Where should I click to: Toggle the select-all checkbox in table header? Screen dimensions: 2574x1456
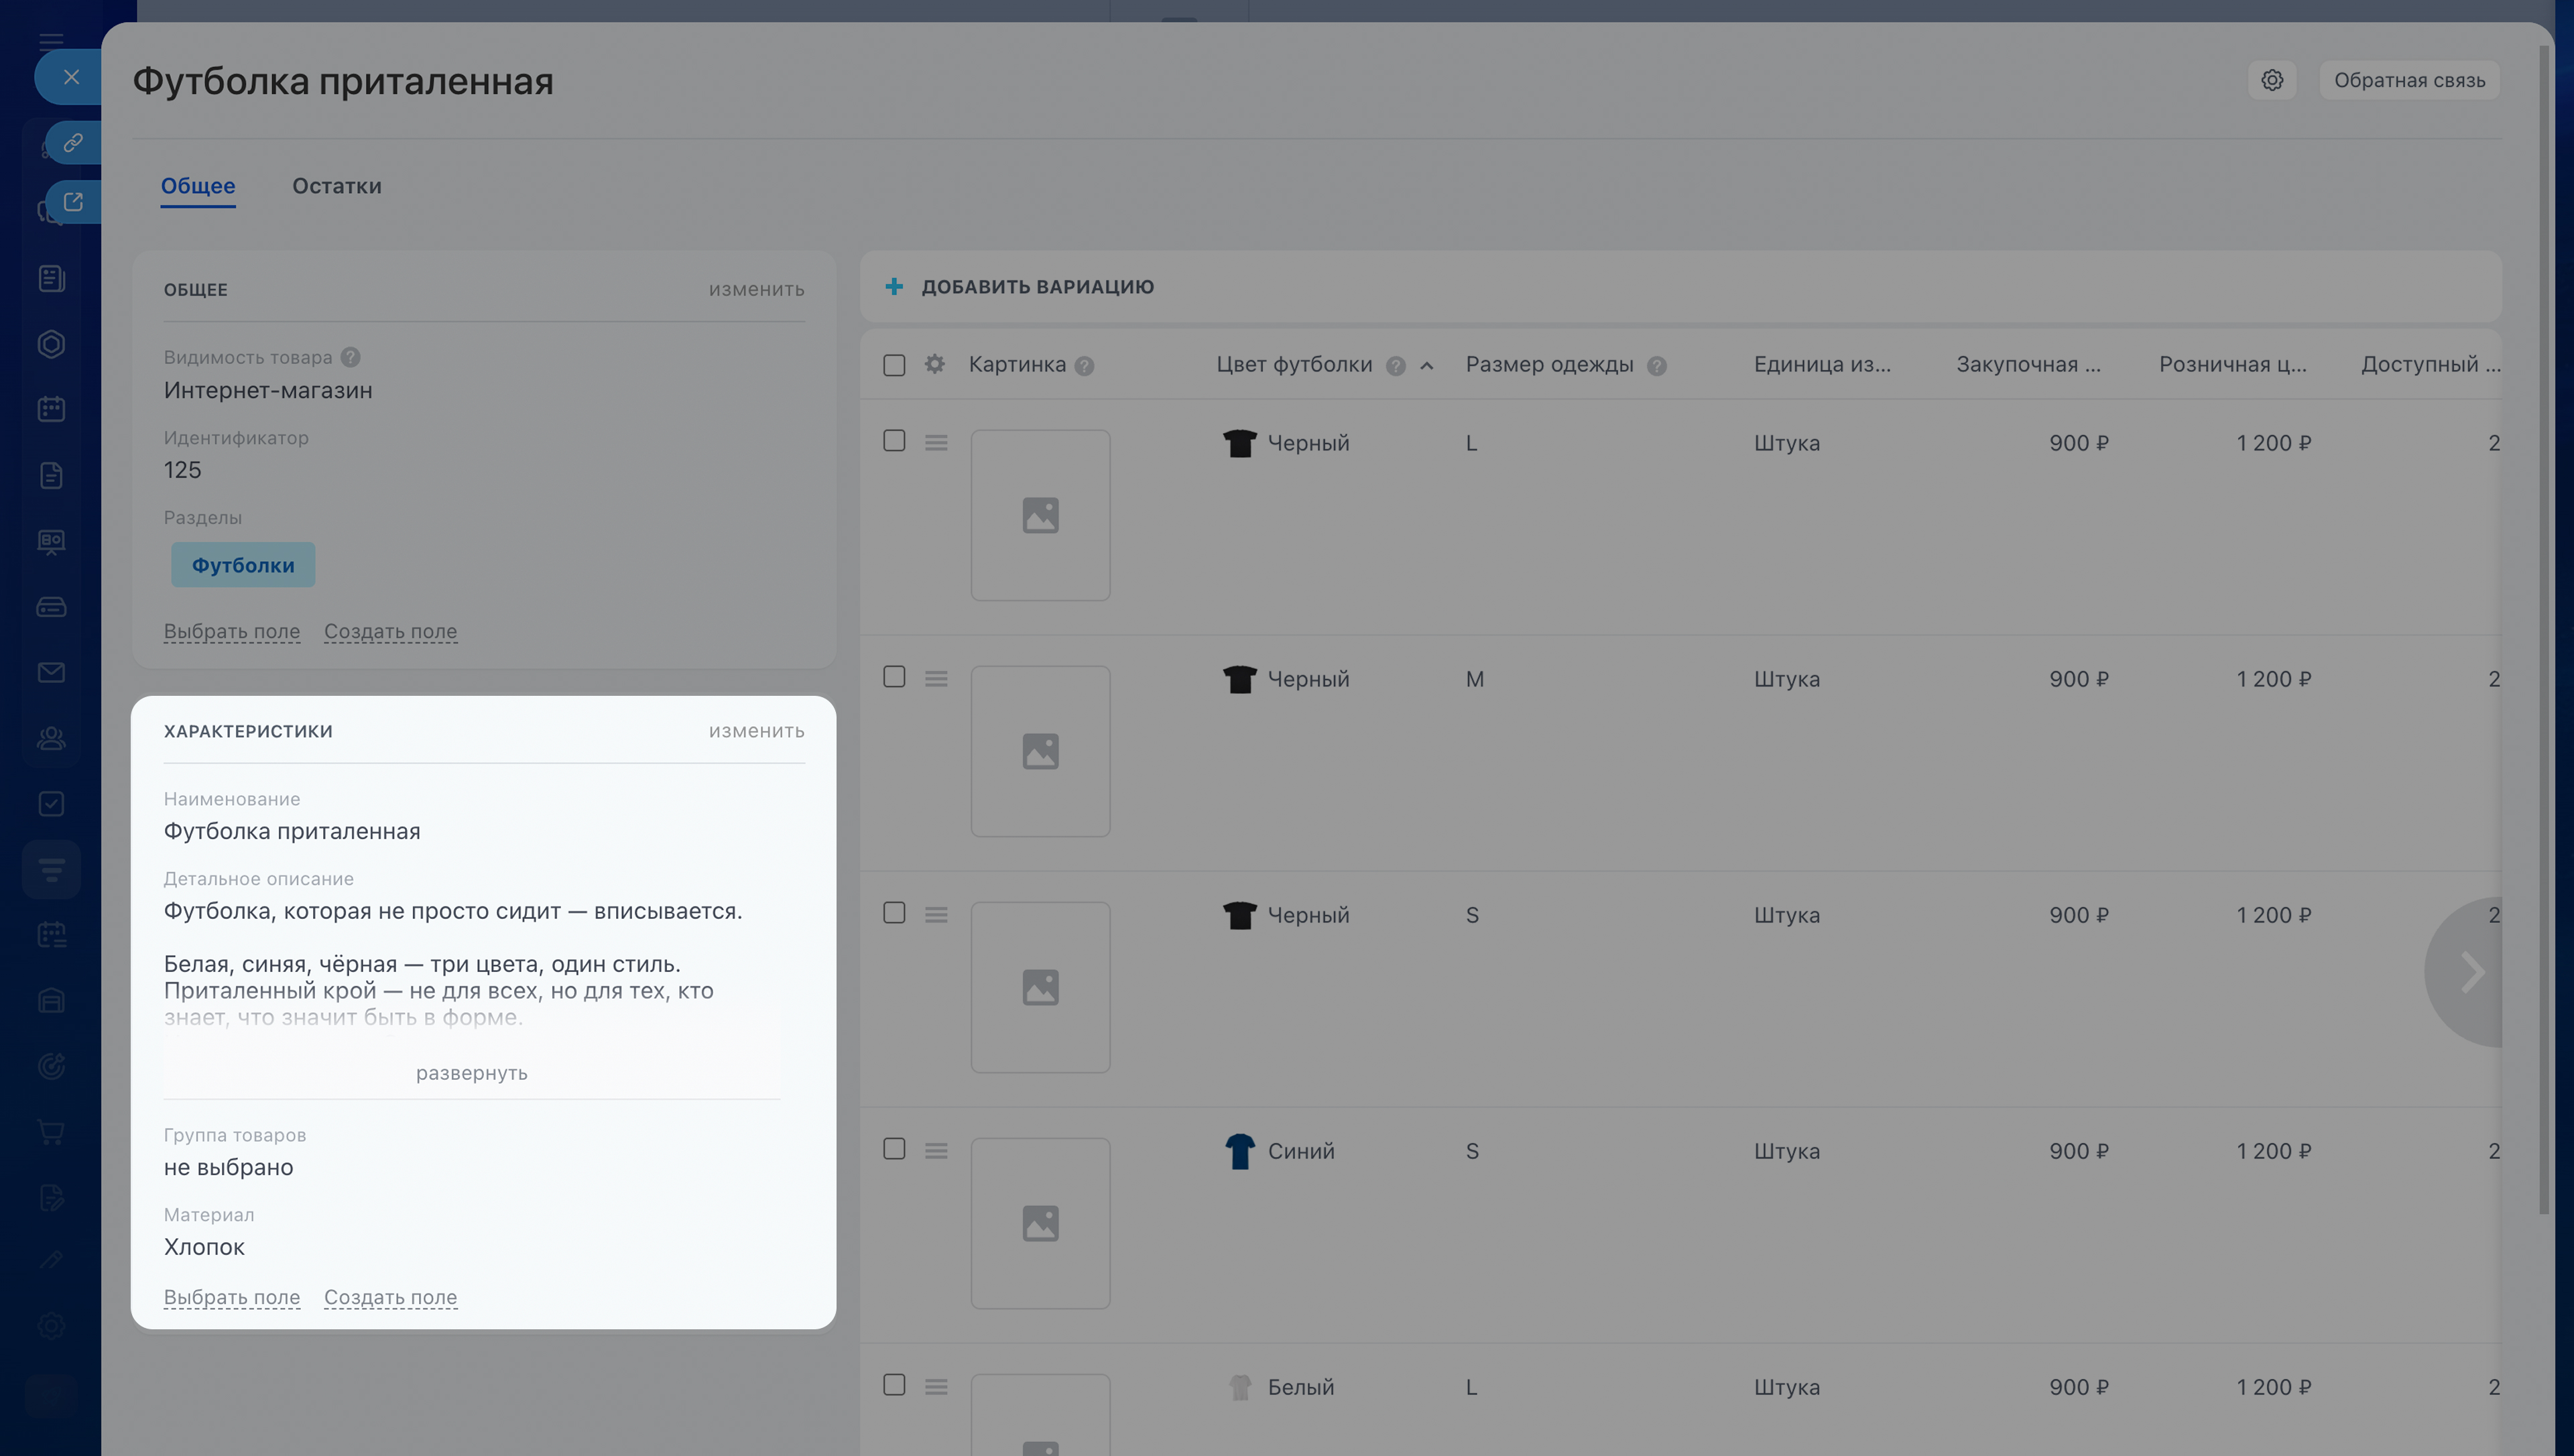894,365
